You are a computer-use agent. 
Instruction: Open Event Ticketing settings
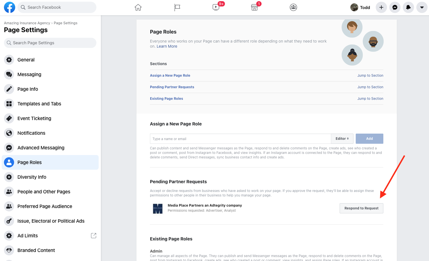click(50, 118)
